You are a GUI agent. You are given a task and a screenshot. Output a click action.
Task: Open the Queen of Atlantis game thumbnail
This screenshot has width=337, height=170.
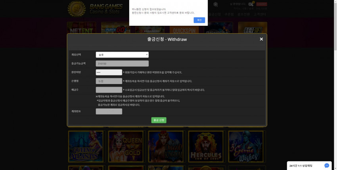(x=86, y=146)
